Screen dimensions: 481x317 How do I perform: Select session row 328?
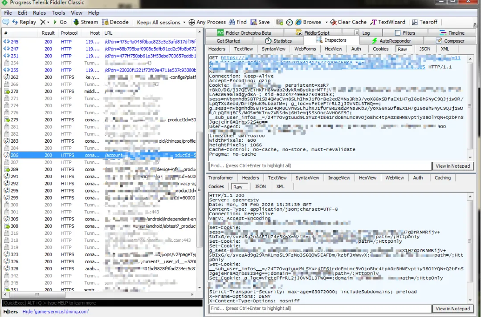click(x=99, y=269)
